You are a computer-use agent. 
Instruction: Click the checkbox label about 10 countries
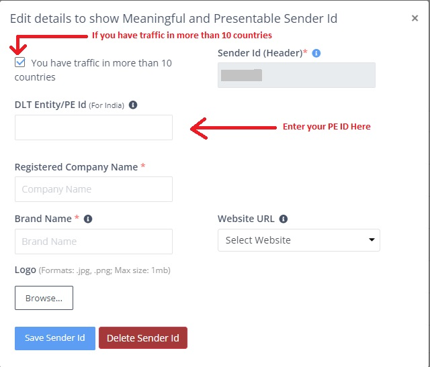click(93, 70)
